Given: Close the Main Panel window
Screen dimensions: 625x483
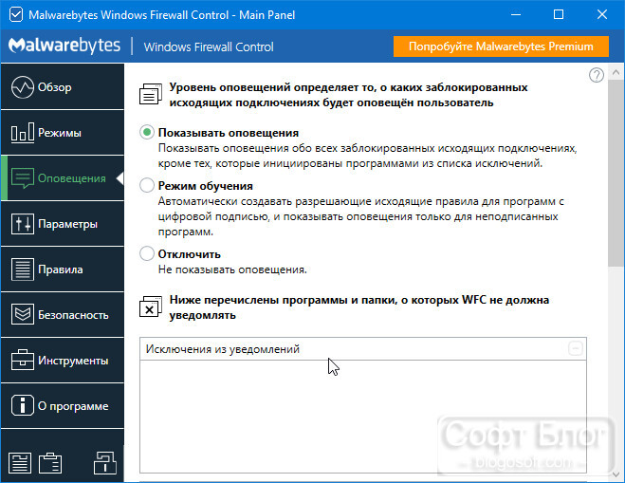Looking at the screenshot, I should (x=602, y=15).
